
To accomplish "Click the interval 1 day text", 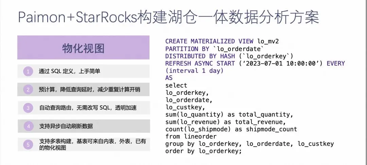I will [x=194, y=71].
